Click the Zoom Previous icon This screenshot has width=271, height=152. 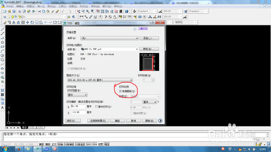(x=92, y=11)
